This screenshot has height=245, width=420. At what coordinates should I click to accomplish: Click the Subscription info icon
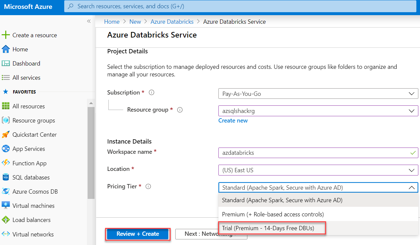[x=152, y=93]
